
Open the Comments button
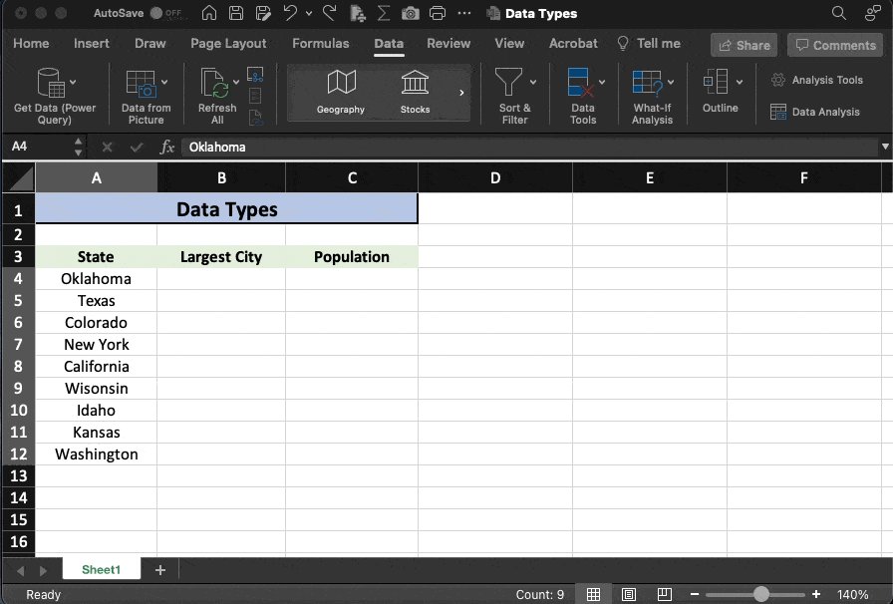(x=835, y=45)
